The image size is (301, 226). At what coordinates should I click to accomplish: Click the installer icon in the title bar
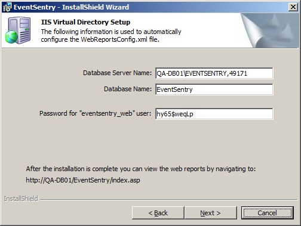pos(7,7)
